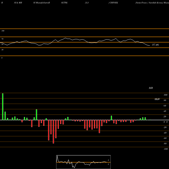Open the mini overview chart thumbnail

[83, 162]
